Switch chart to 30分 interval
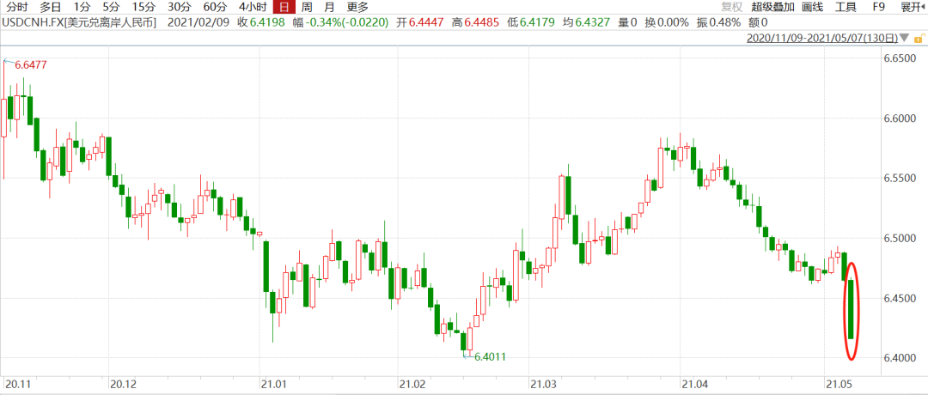This screenshot has width=928, height=395. tap(178, 7)
